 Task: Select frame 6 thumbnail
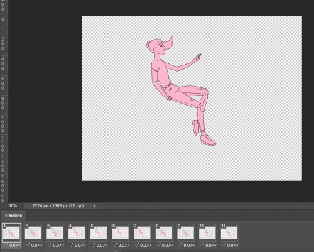click(x=120, y=233)
